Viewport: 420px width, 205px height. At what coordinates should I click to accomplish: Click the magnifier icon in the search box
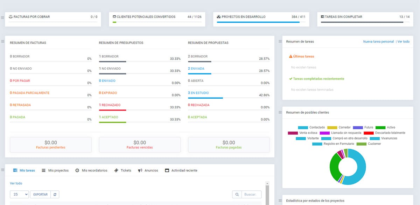[x=237, y=195]
